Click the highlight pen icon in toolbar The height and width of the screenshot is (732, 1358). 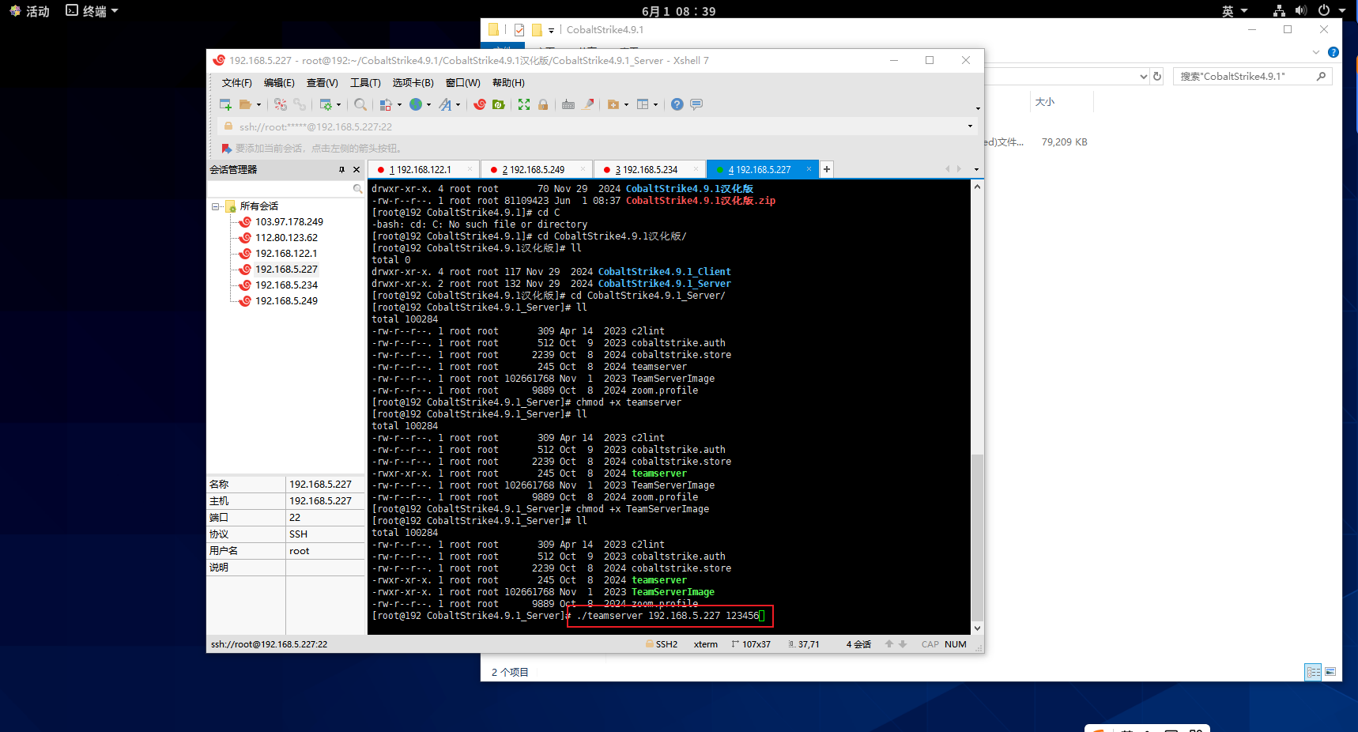[588, 104]
